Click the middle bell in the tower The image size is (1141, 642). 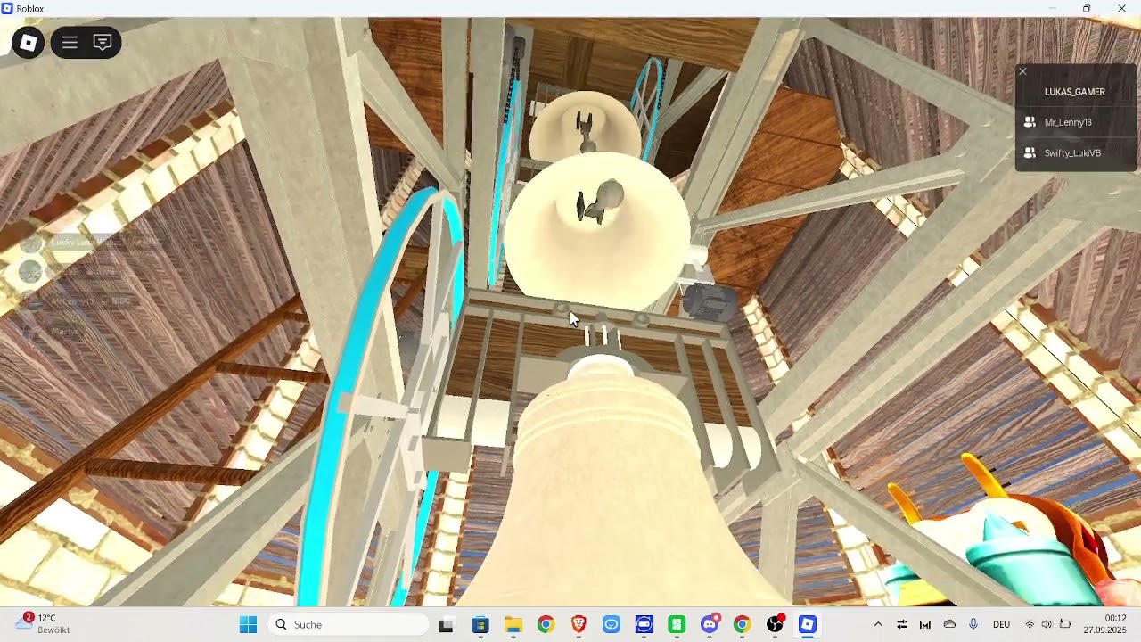pos(597,232)
